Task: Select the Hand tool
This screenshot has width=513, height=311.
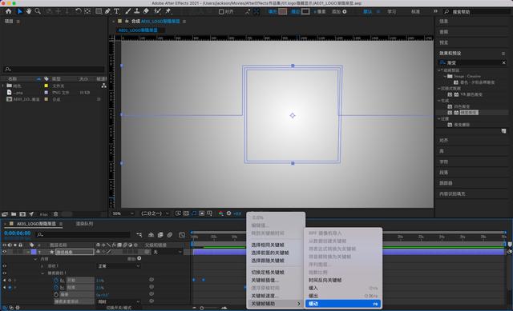Action: click(x=29, y=11)
